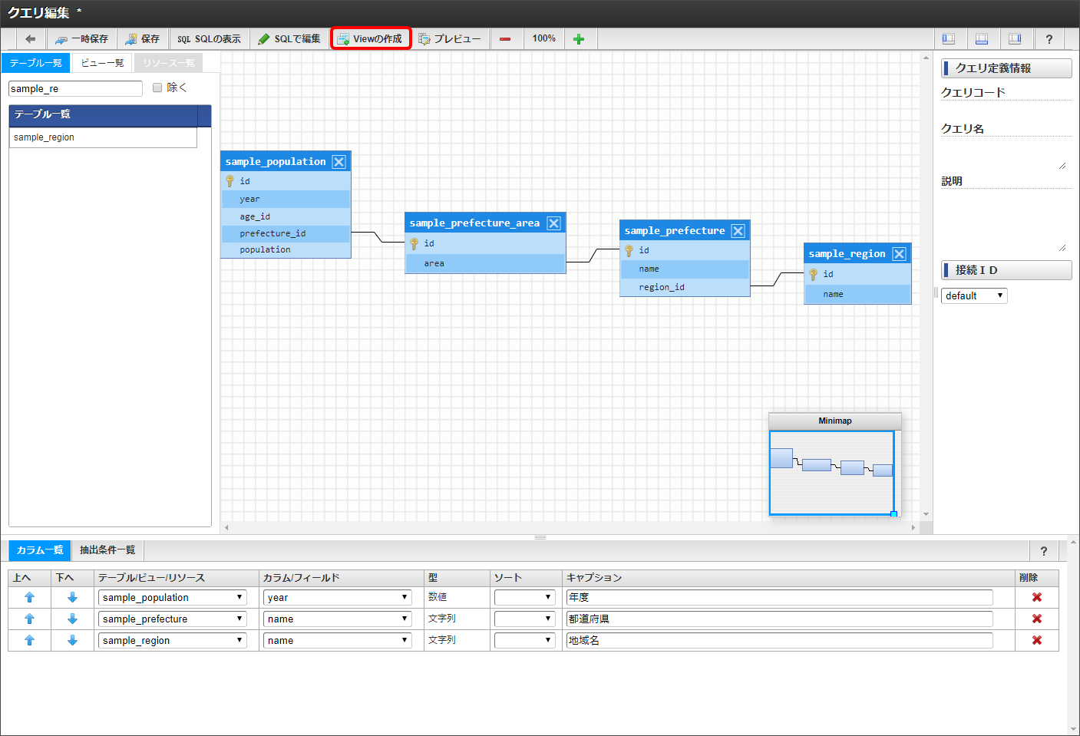
Task: Open the プレビュー preview
Action: (450, 39)
